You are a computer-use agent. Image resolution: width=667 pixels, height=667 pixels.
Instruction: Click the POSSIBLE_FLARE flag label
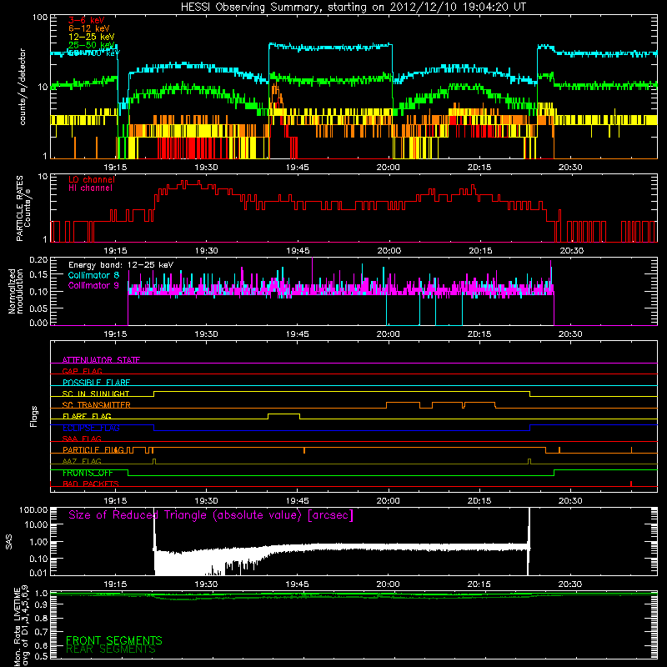96,383
